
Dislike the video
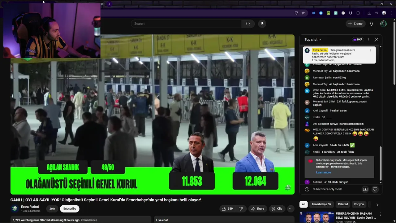(x=241, y=209)
